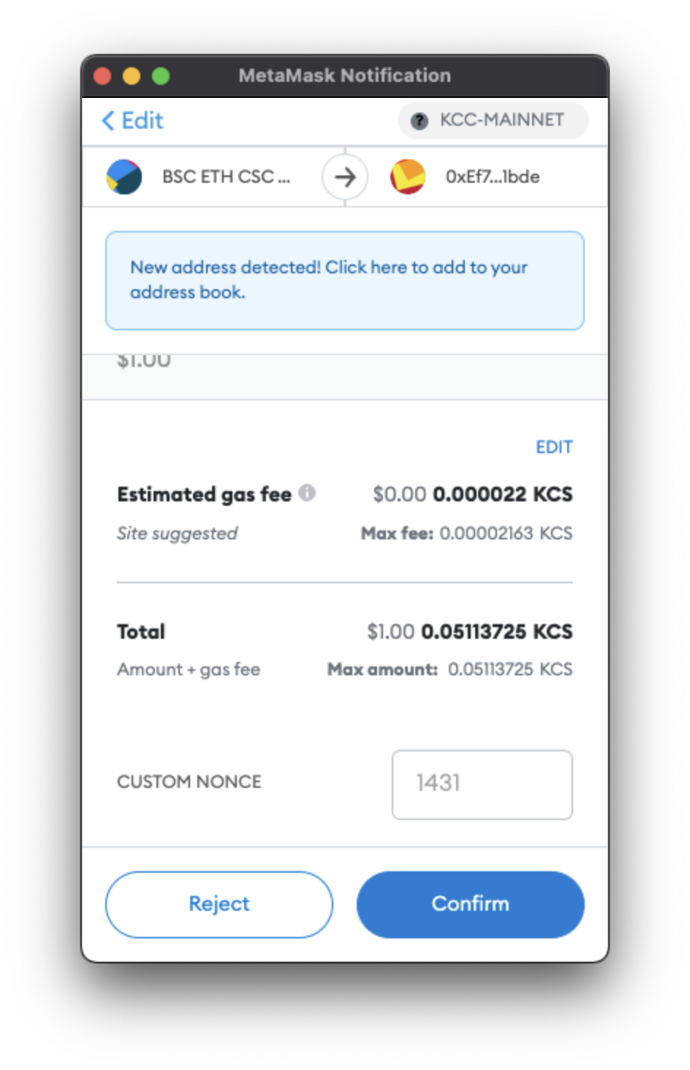Reject the transaction
The image size is (690, 1070).
click(219, 904)
